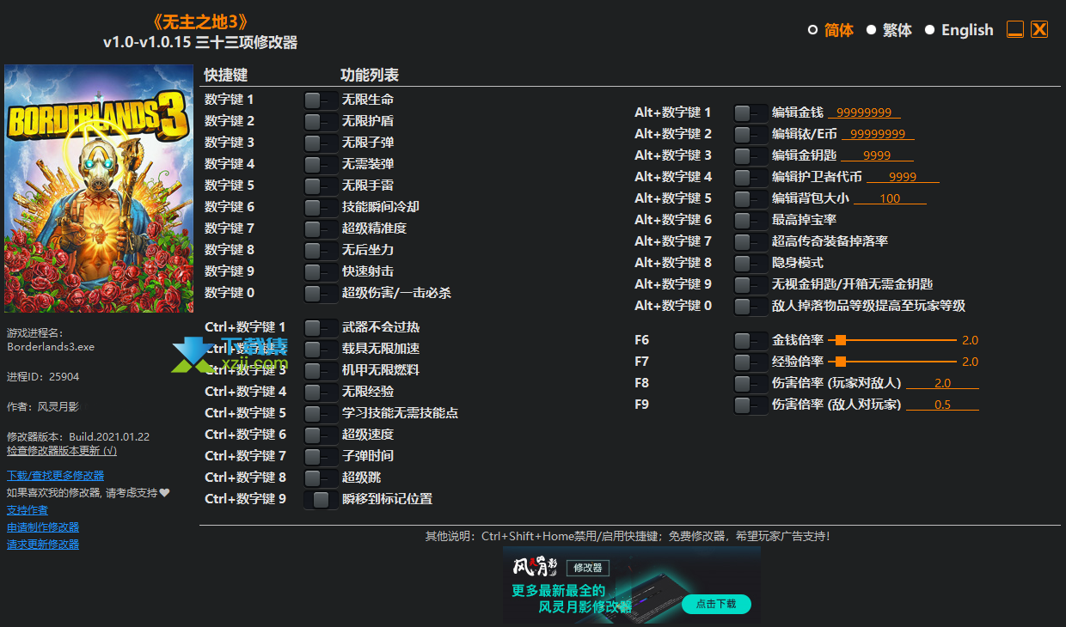The width and height of the screenshot is (1066, 627).
Task: Toggle 敌人掉落物品等级 switch
Action: (750, 306)
